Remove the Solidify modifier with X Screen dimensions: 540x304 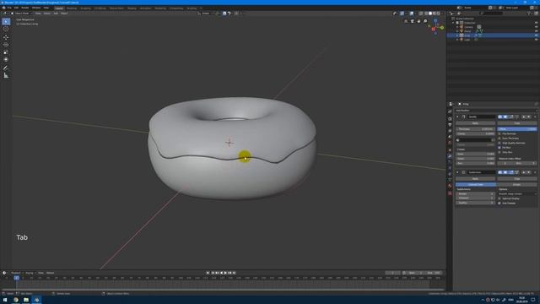pos(535,117)
